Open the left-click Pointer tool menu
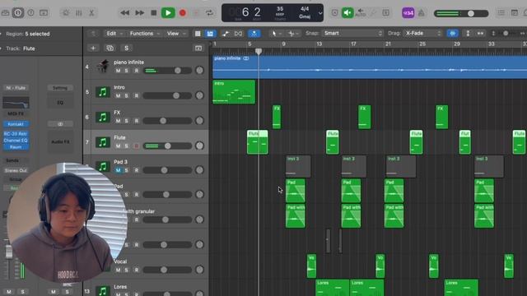Screen dimensions: 527x296 click(277, 33)
